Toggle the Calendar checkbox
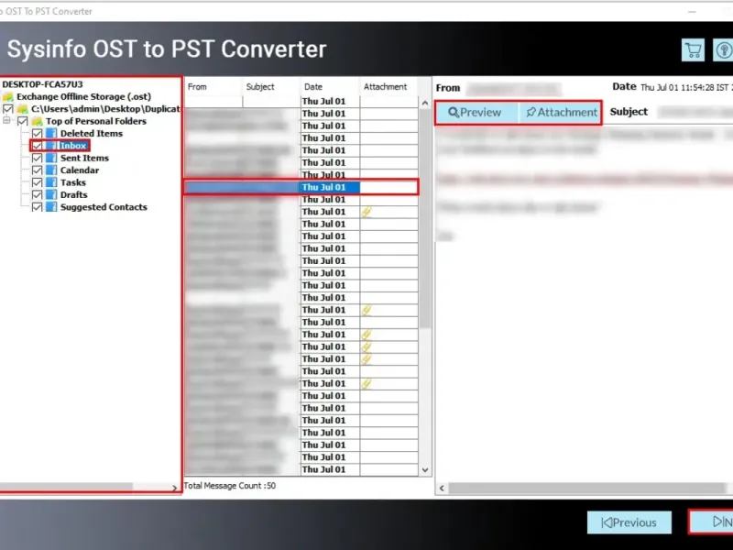Screen dimensions: 733x550 (37, 170)
